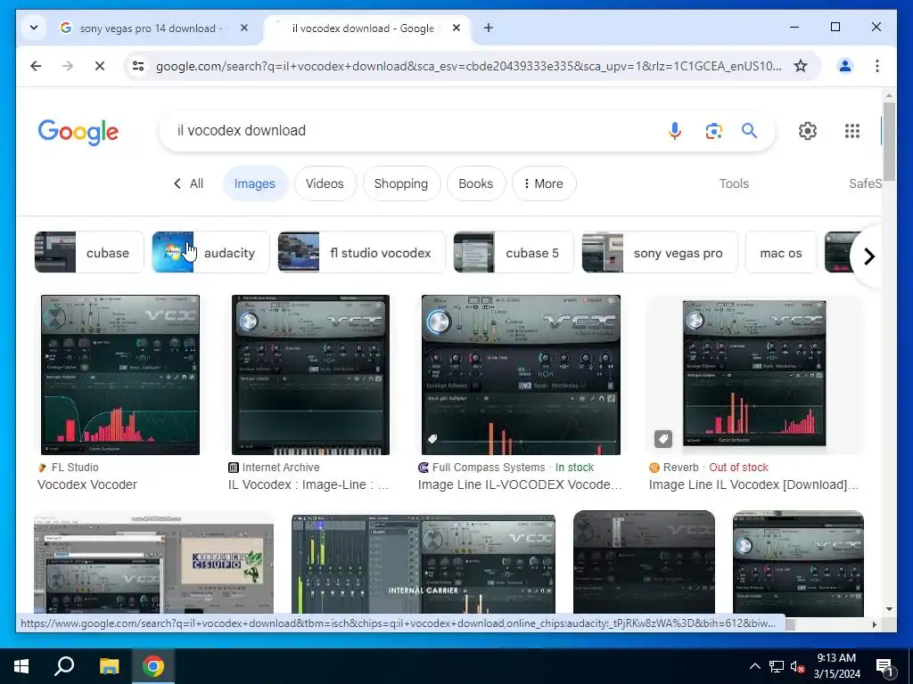The height and width of the screenshot is (684, 913).
Task: Click the blue search magnifier icon
Action: [749, 131]
